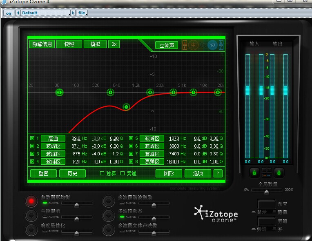The width and height of the screenshot is (312, 241).
Task: Click the 模拟 (analog) mode button
Action: (x=95, y=44)
